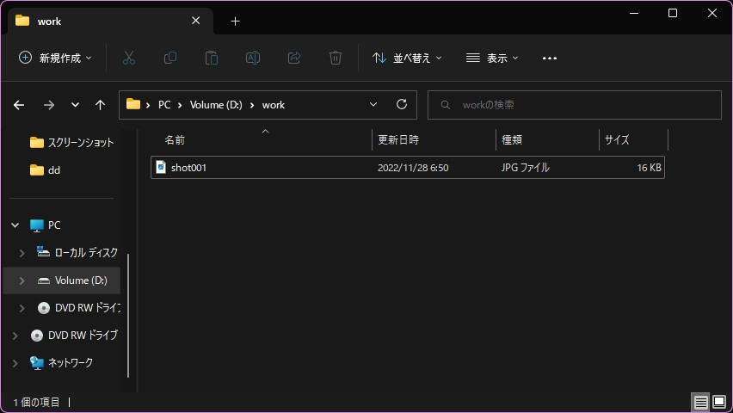Screen dimensions: 733x413
Task: Open address bar history dropdown
Action: [x=373, y=104]
